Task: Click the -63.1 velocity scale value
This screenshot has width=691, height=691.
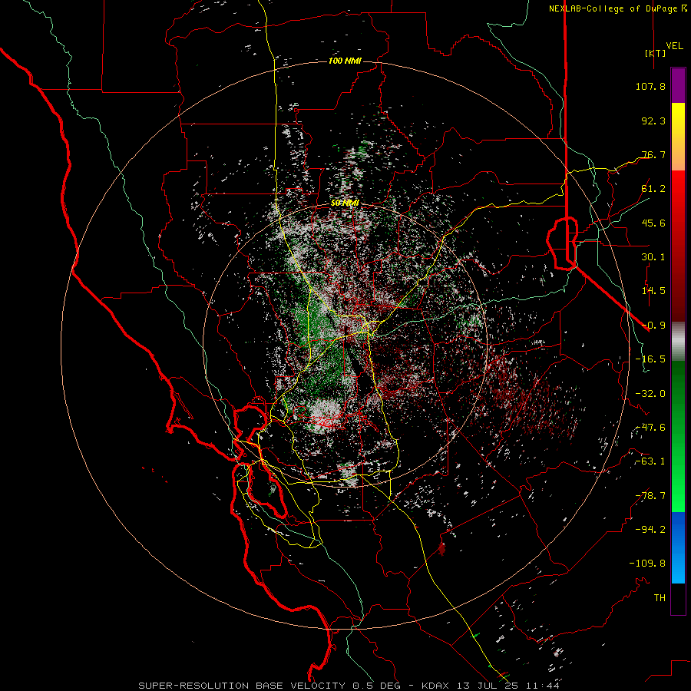Action: pyautogui.click(x=650, y=461)
